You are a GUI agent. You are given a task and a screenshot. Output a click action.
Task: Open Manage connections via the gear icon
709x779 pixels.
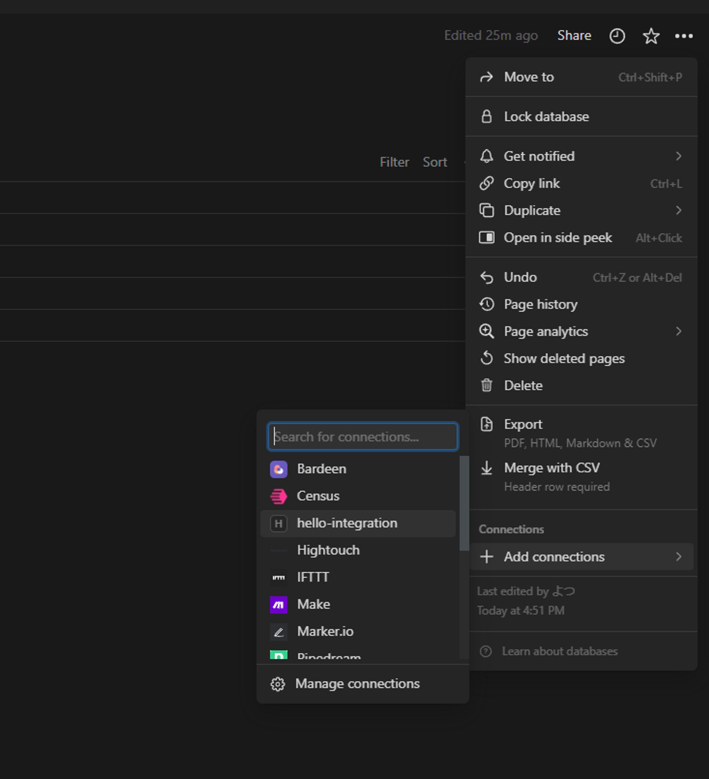click(x=278, y=684)
